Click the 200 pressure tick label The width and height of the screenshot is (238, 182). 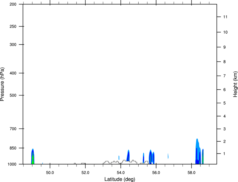tap(13, 4)
